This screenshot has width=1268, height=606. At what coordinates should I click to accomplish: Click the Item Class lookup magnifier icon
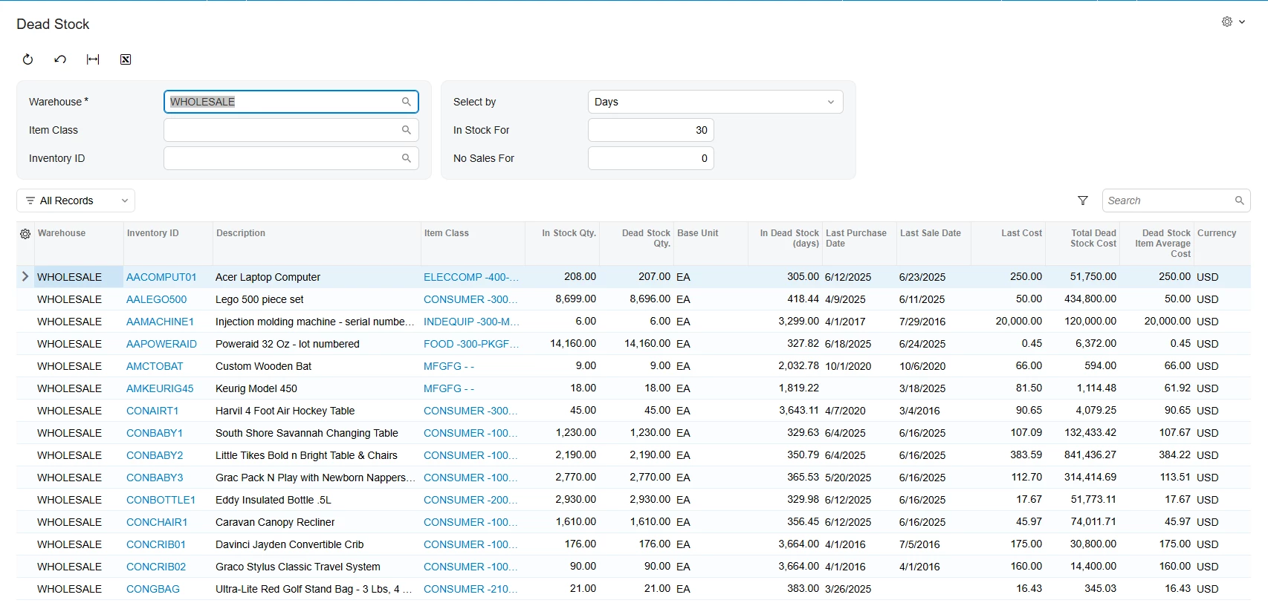pos(407,130)
